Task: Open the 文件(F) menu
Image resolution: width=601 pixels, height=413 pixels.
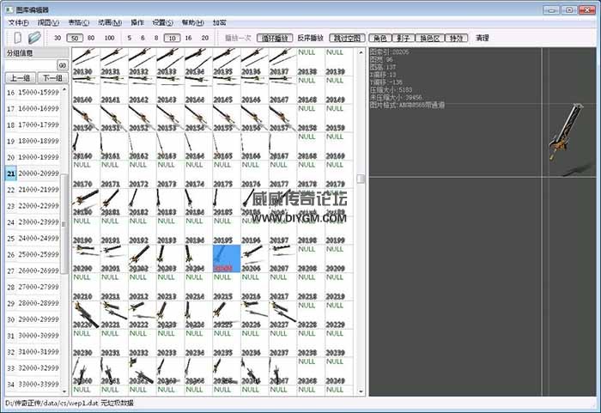Action: point(18,22)
